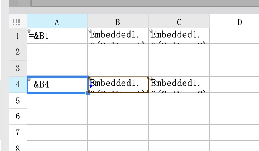Click the select-all grid icon
259x151 pixels.
16,22
